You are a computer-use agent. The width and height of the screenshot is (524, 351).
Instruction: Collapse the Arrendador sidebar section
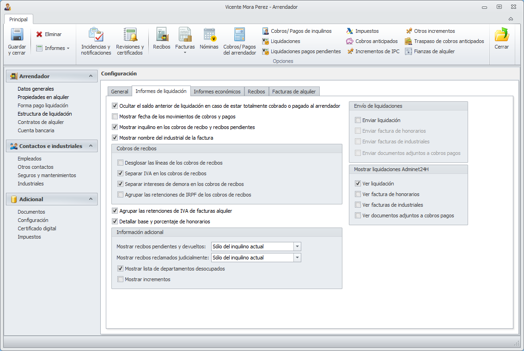click(91, 76)
